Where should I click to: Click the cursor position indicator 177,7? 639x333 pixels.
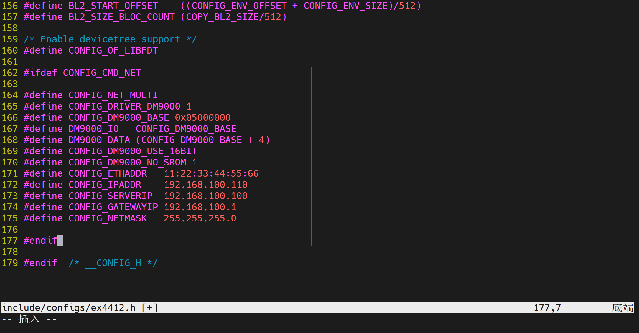(x=547, y=308)
